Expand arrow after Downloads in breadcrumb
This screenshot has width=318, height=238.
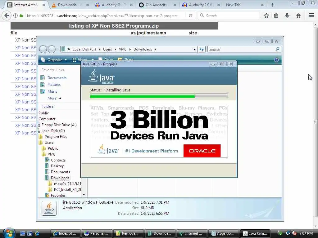coord(155,49)
